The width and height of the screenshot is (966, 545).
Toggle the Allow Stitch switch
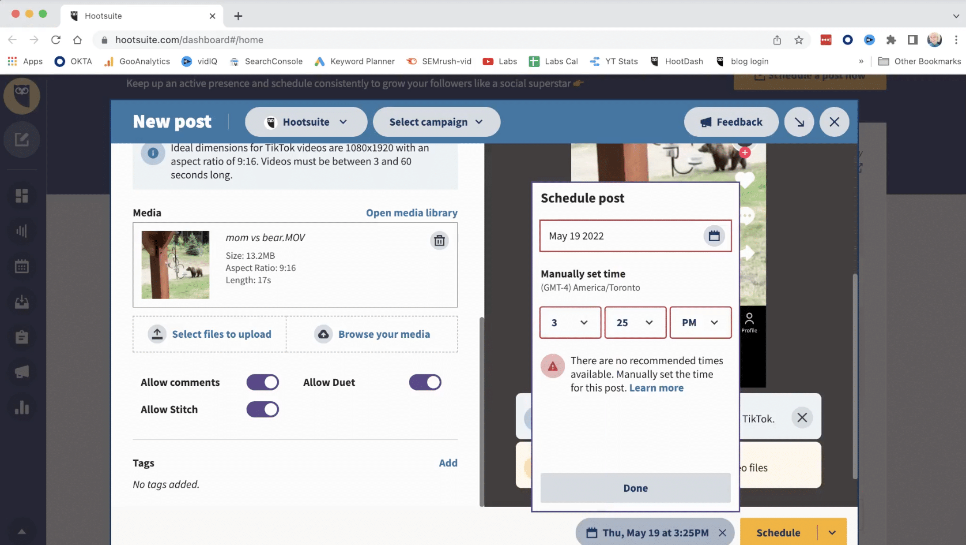[x=262, y=409]
